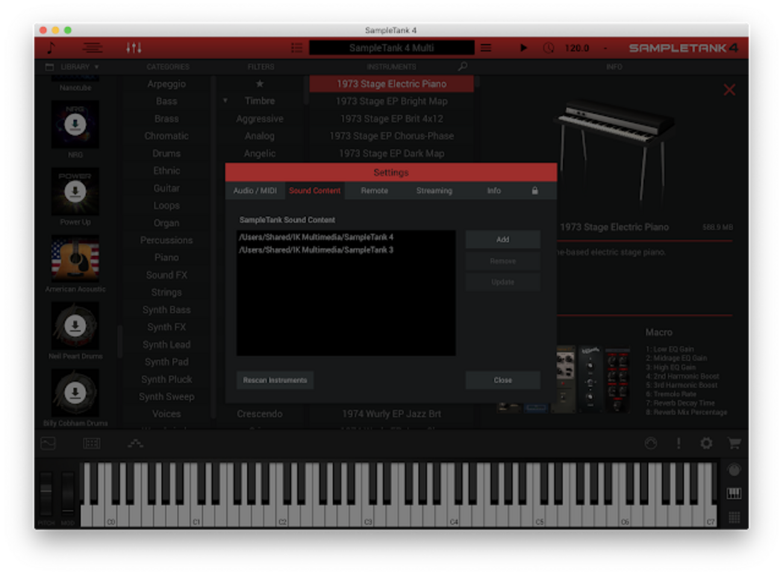
Task: Close the info panel with red X
Action: pyautogui.click(x=729, y=90)
